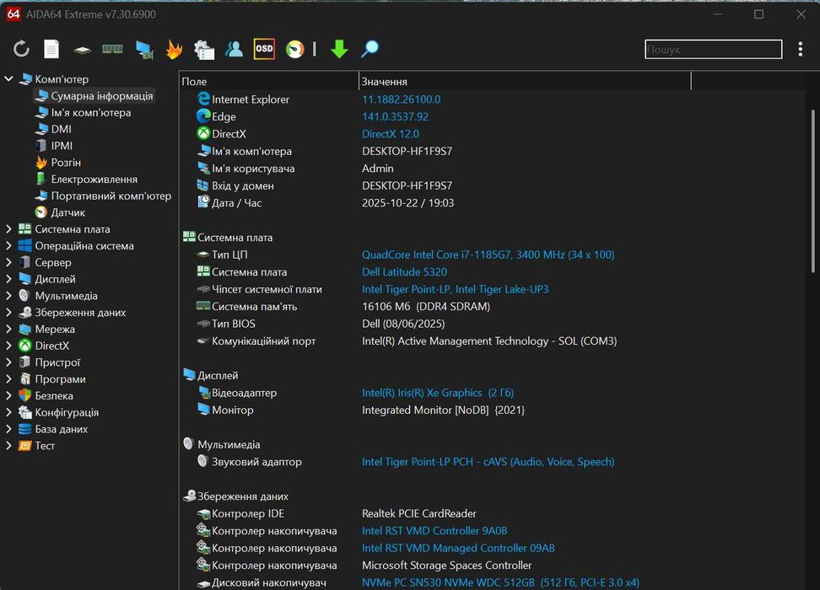
Task: Expand the Операційна система tree node
Action: pyautogui.click(x=9, y=245)
